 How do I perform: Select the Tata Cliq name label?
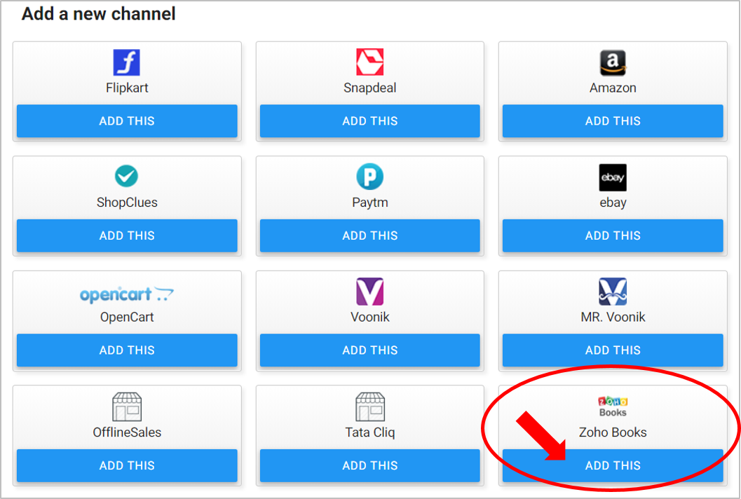click(x=369, y=432)
